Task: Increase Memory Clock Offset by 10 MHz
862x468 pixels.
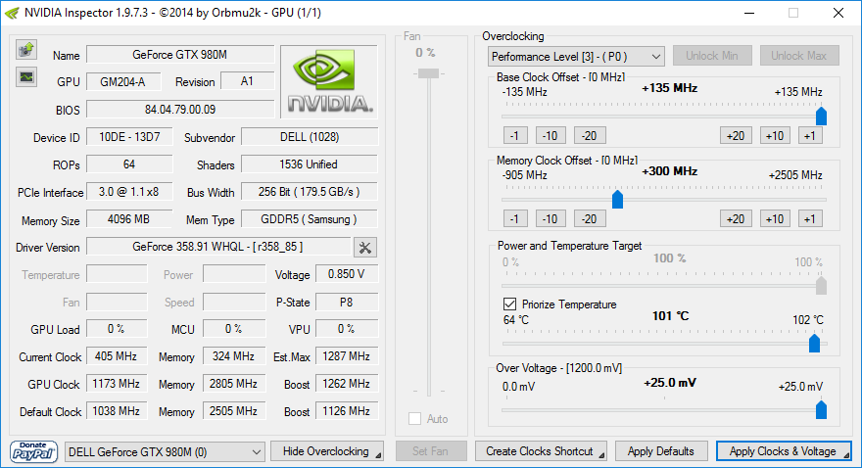Action: click(775, 218)
